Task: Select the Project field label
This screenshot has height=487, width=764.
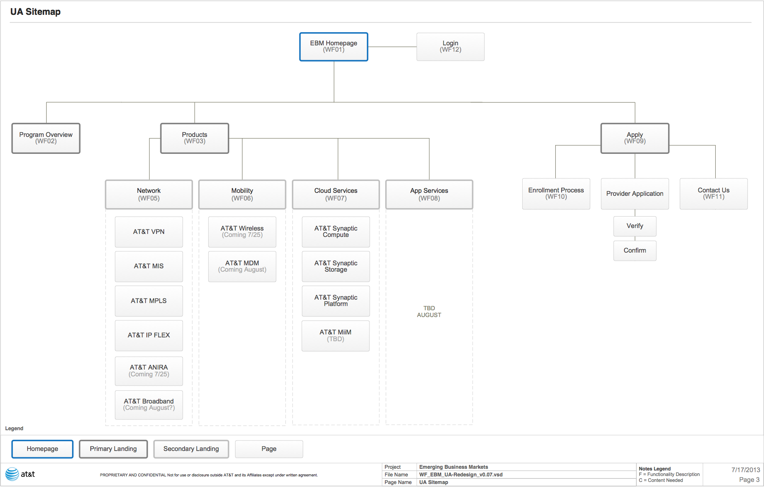Action: pos(392,467)
